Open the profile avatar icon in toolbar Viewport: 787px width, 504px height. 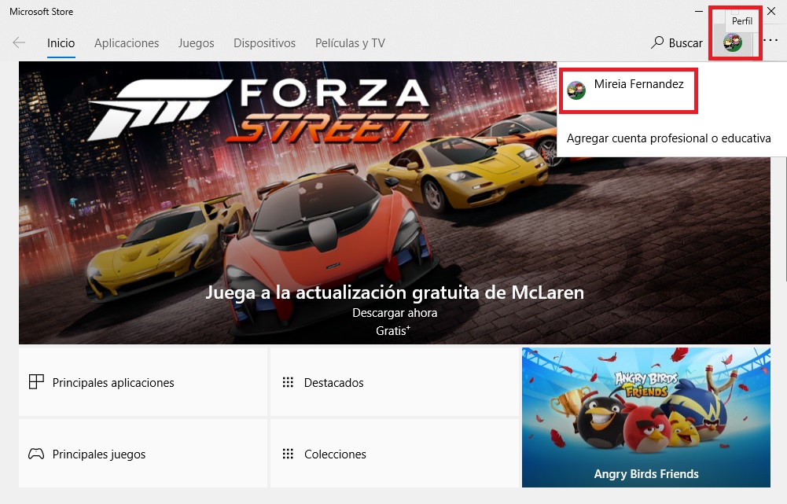(733, 43)
